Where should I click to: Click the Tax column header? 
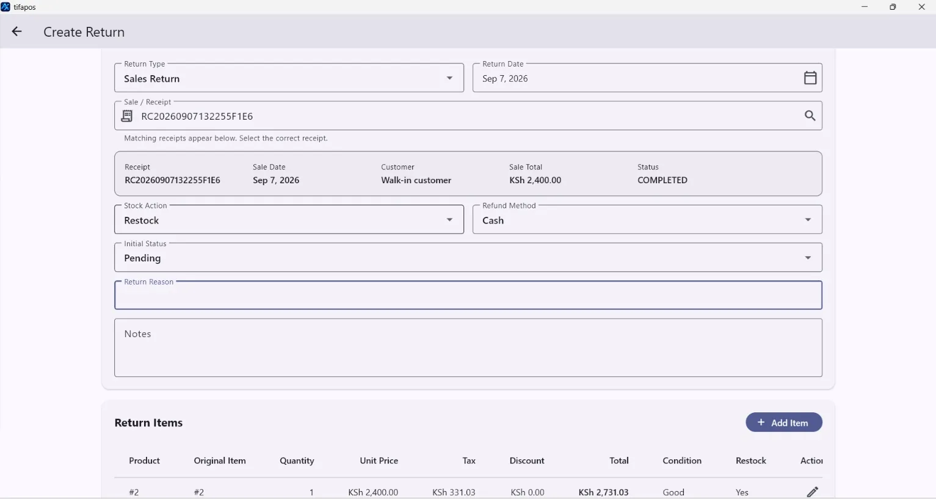[x=469, y=461]
